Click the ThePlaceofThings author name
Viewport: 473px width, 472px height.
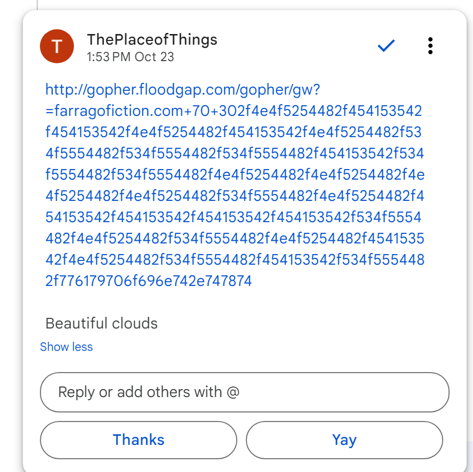pos(152,39)
